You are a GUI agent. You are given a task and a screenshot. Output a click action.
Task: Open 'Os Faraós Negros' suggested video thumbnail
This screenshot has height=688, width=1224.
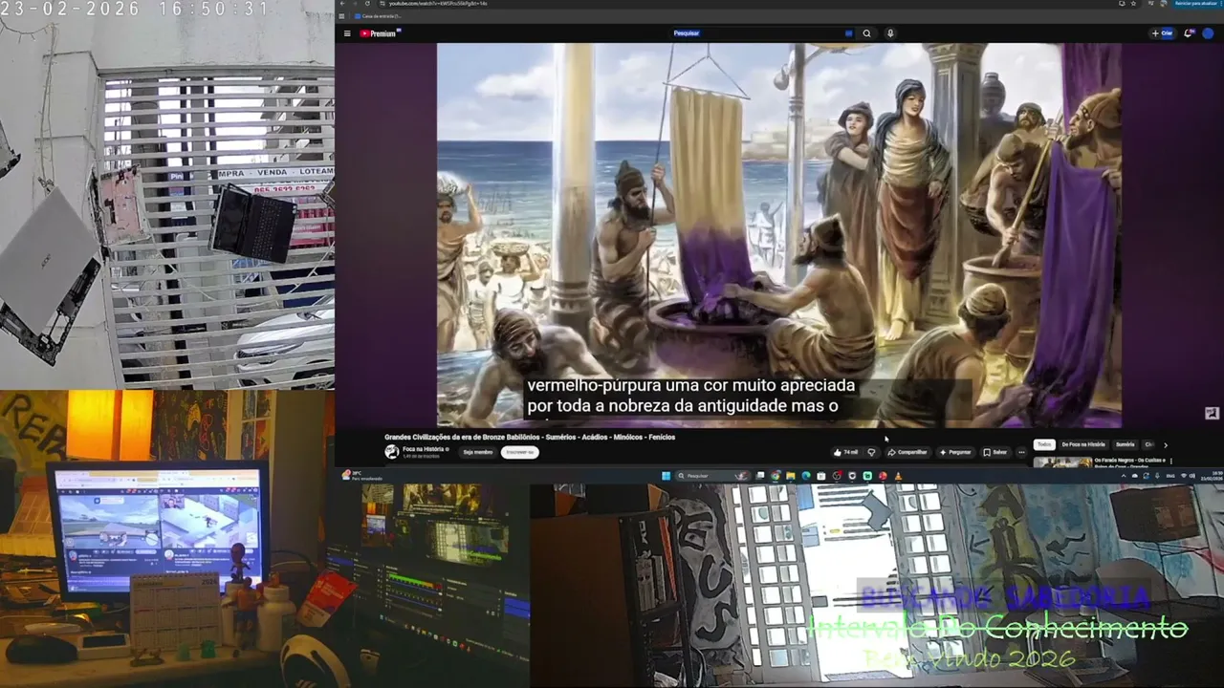pos(1061,462)
